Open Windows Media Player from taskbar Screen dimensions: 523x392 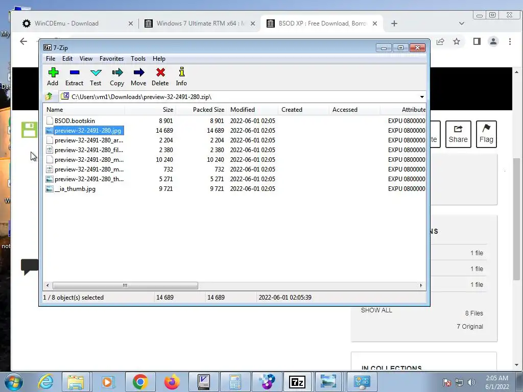pos(107,382)
